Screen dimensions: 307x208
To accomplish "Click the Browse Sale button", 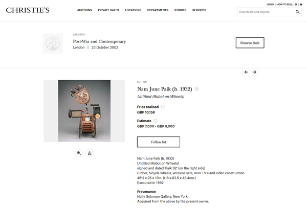I will 250,43.
